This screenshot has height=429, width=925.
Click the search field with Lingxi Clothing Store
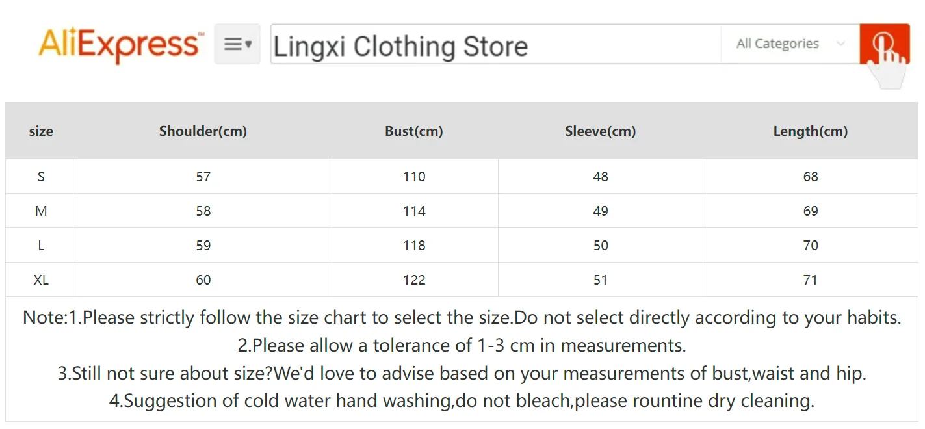494,45
